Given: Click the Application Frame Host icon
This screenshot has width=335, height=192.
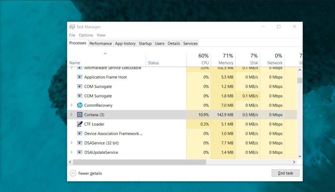Looking at the screenshot, I should (79, 77).
